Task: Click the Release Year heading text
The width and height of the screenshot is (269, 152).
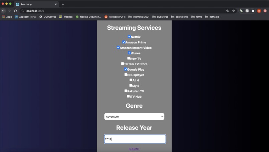Action: click(134, 128)
